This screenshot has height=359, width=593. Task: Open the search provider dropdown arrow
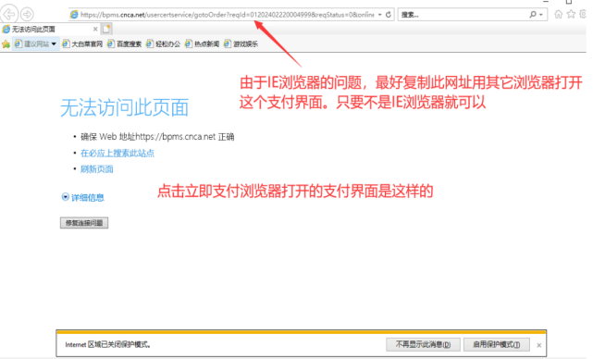(x=541, y=15)
